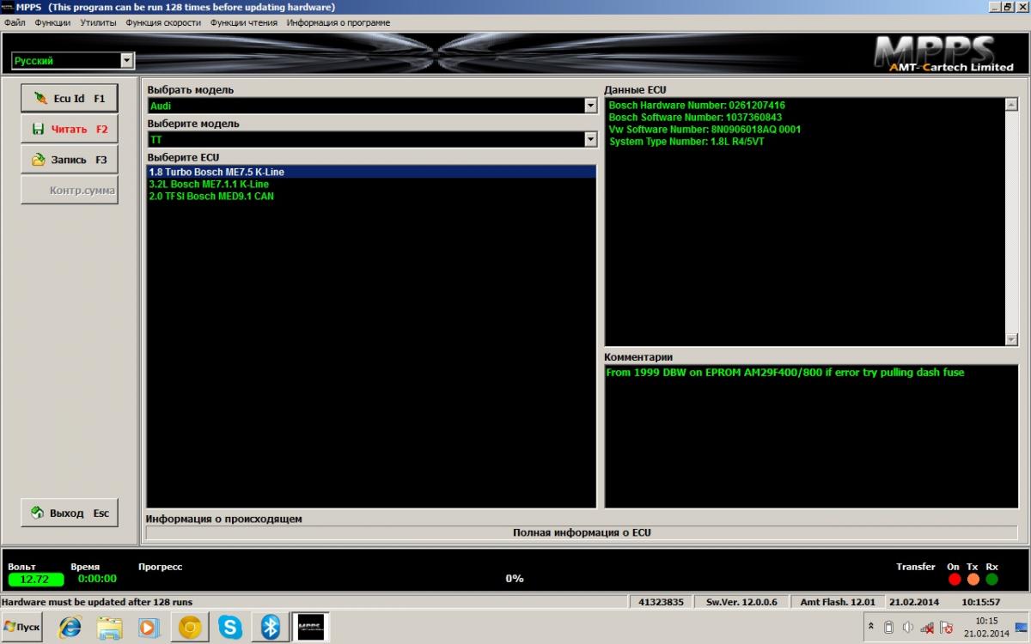Click the Запись F3 write button
Viewport: 1031px width, 644px height.
pyautogui.click(x=69, y=160)
